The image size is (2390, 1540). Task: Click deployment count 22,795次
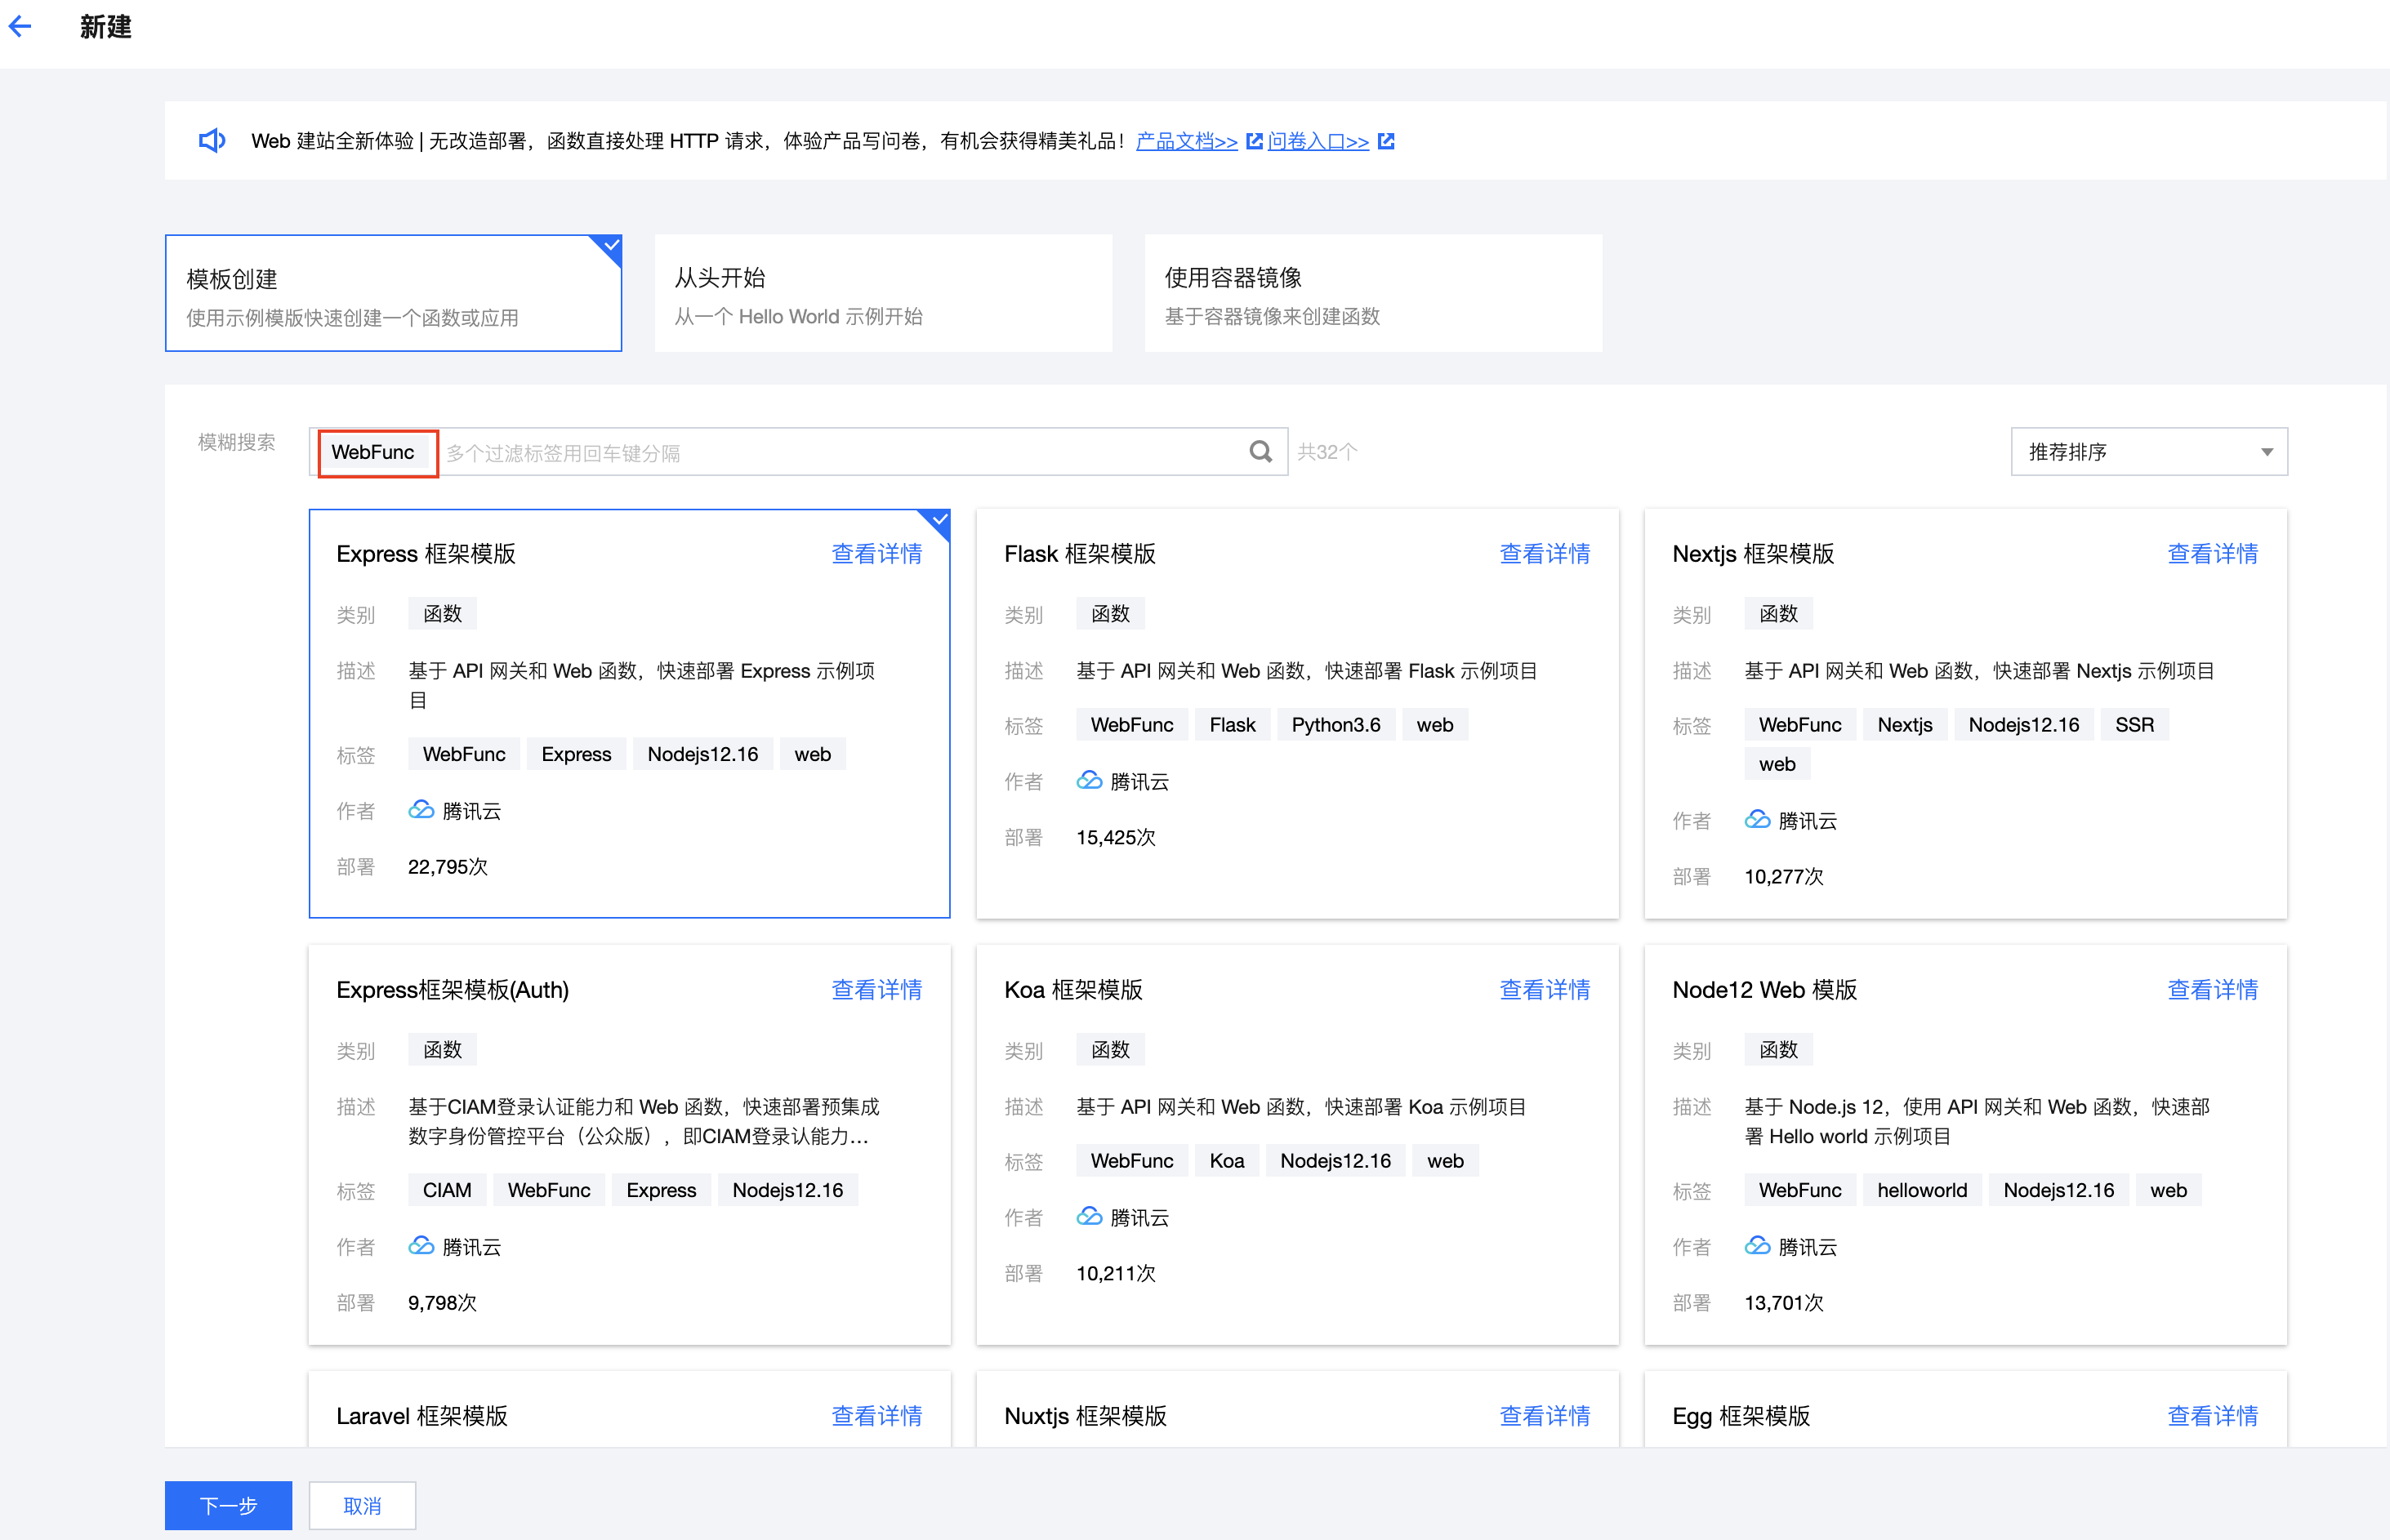pyautogui.click(x=447, y=867)
